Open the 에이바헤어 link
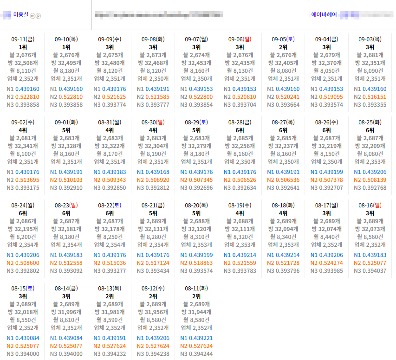This screenshot has width=396, height=360. click(324, 15)
